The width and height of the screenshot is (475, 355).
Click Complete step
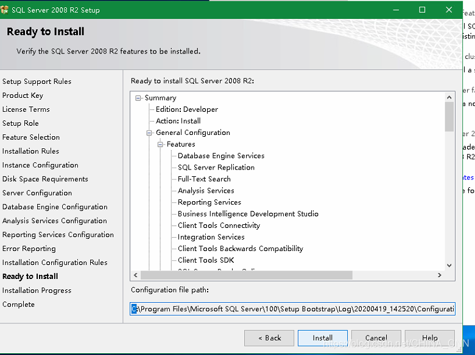[x=18, y=304]
